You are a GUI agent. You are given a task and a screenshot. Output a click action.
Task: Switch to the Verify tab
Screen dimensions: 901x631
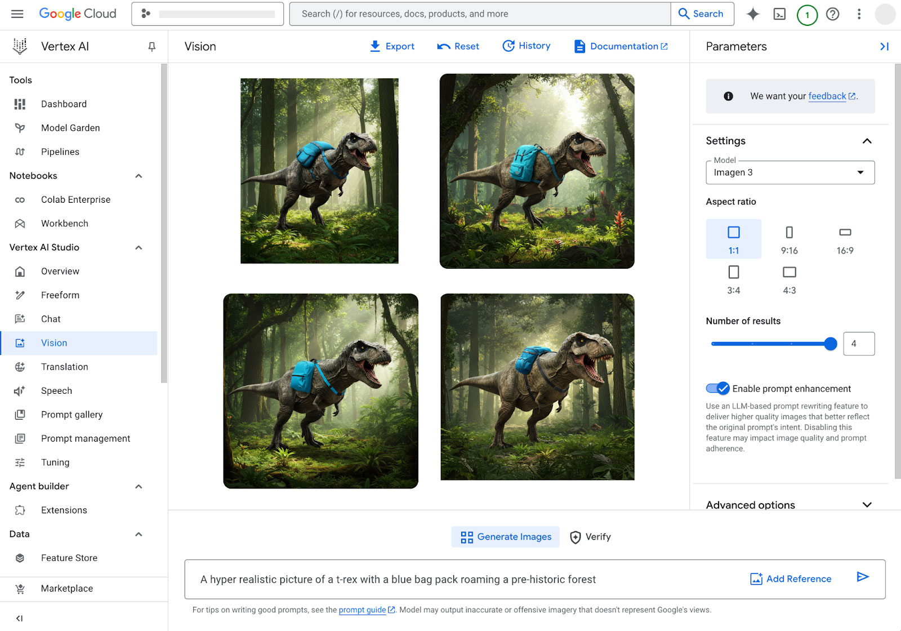(590, 537)
